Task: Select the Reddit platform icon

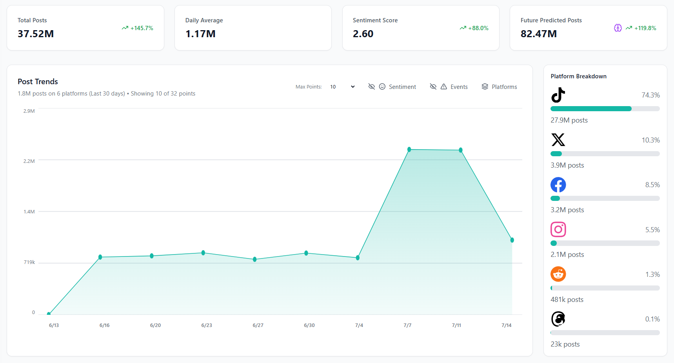Action: pos(558,274)
